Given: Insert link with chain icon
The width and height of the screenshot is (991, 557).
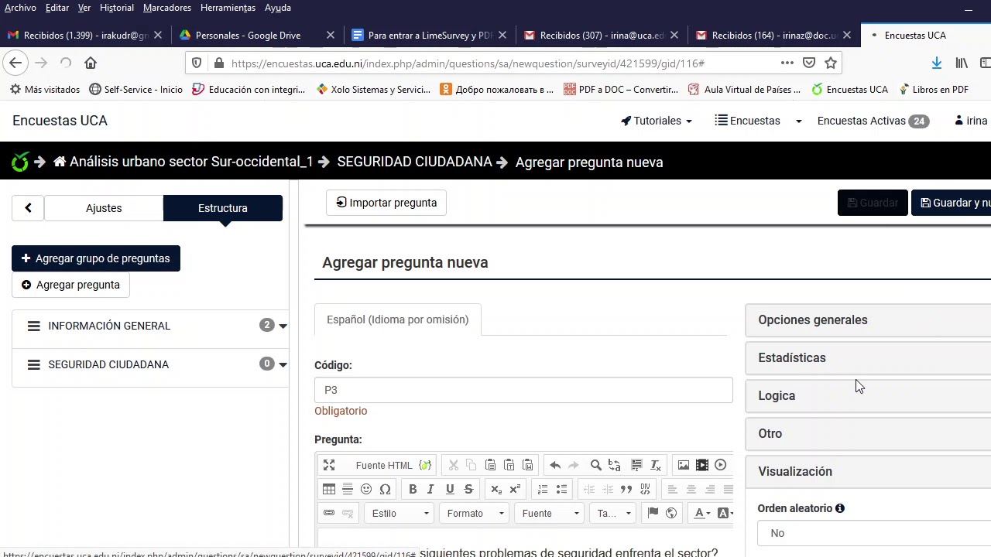Looking at the screenshot, I should 329,513.
